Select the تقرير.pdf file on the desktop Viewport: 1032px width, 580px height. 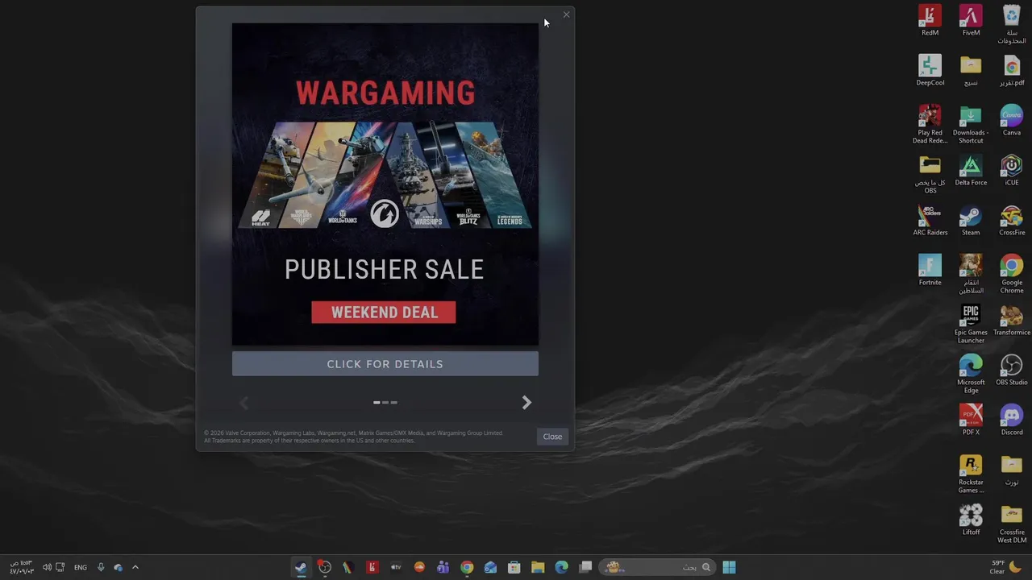(1012, 71)
